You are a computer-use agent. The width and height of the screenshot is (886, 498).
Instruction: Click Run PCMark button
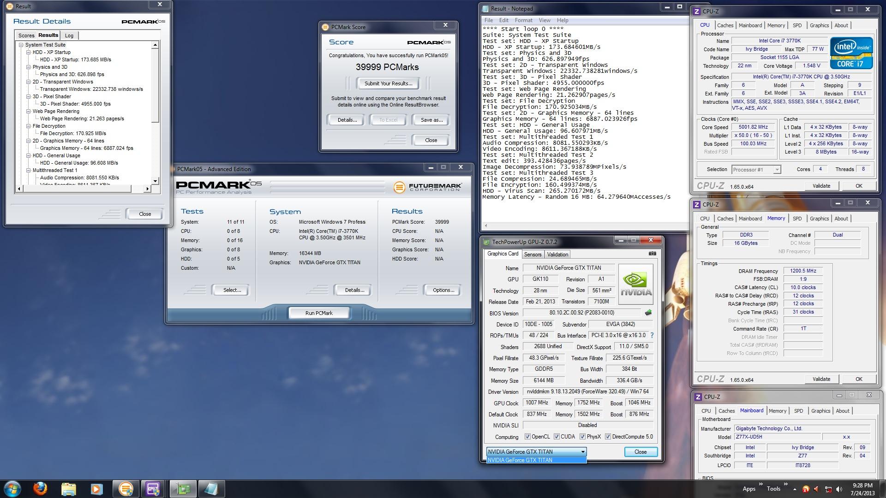[x=319, y=313]
